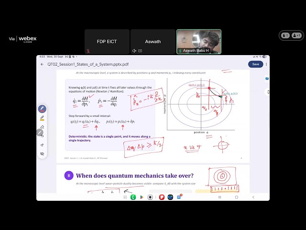The image size is (306, 230).
Task: Click the page scroll handle on right edge
Action: pos(268,92)
